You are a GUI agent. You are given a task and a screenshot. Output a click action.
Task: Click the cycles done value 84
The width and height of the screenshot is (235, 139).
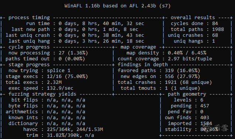(x=215, y=24)
